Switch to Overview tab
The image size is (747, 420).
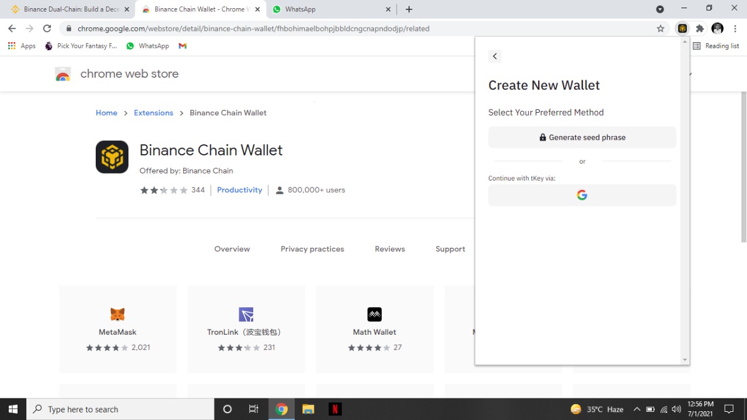click(x=232, y=249)
